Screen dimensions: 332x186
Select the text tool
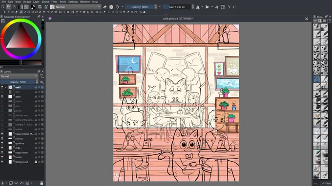point(9,12)
